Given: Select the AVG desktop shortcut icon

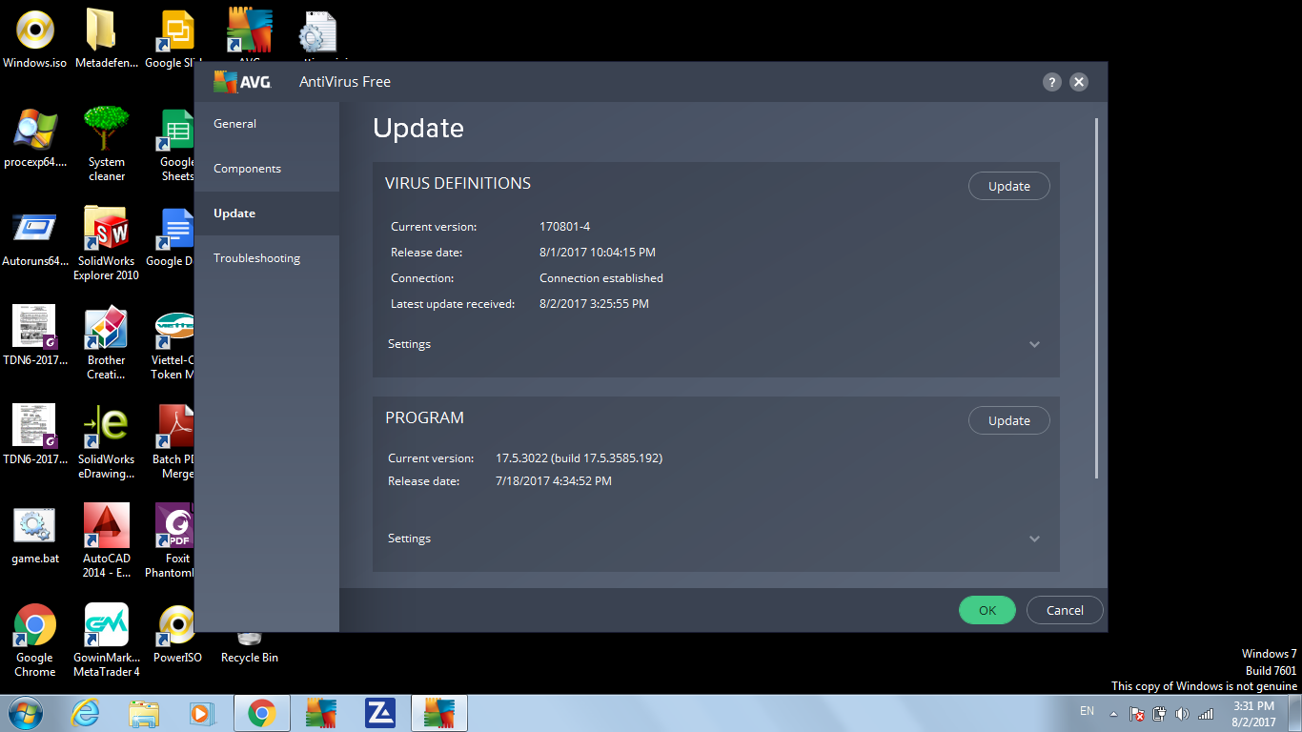Looking at the screenshot, I should coord(250,33).
